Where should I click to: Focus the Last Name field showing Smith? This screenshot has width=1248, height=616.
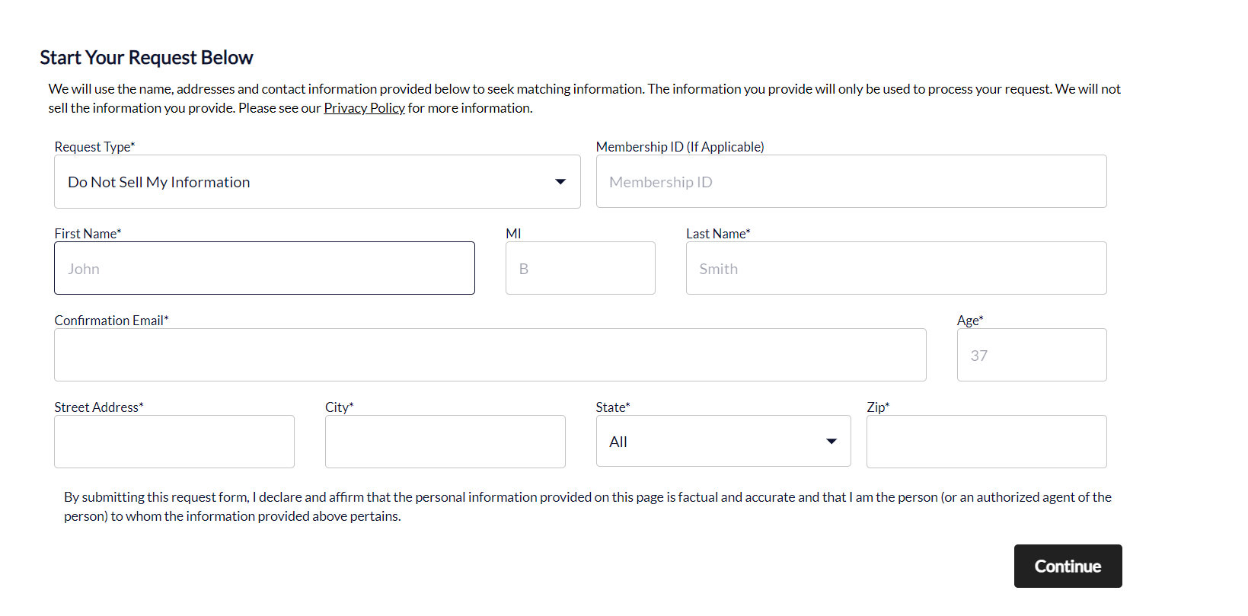[x=895, y=268]
